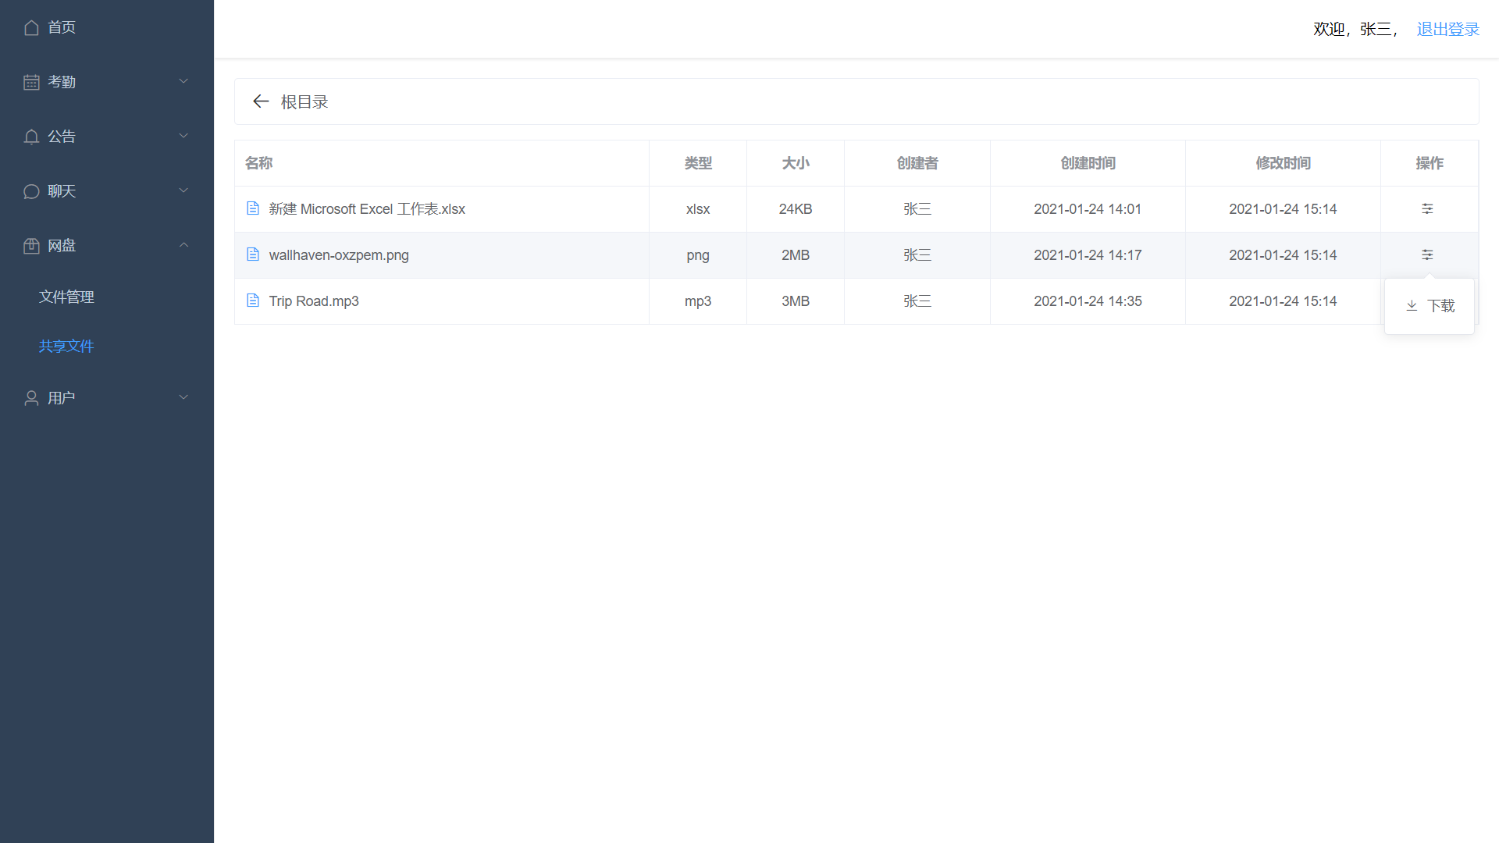Expand the 聊天 menu chevron
Image resolution: width=1499 pixels, height=843 pixels.
tap(183, 190)
